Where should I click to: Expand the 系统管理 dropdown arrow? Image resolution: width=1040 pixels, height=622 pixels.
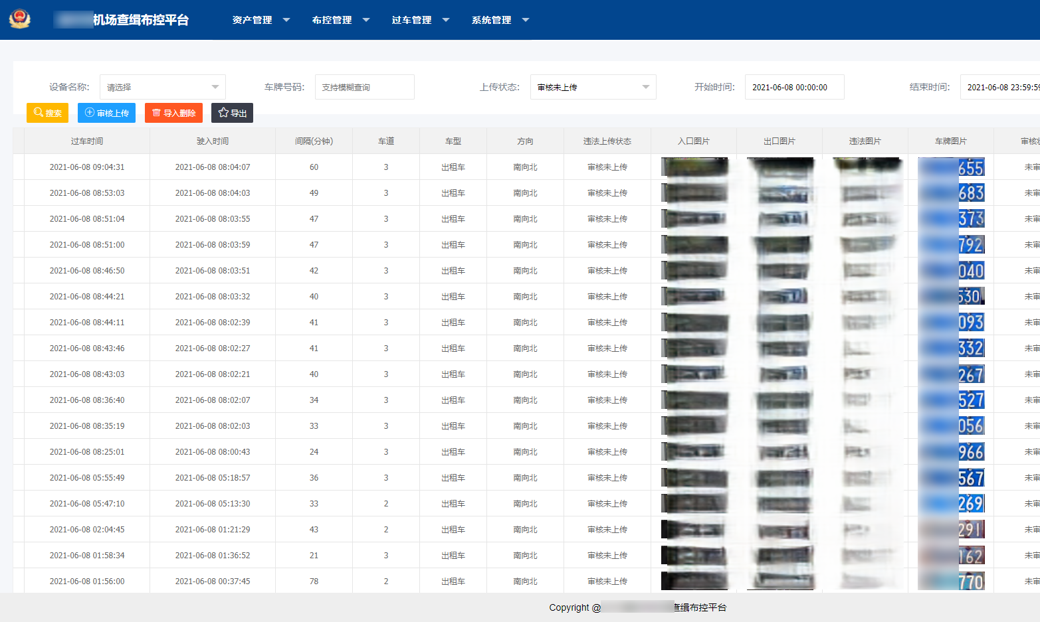(x=526, y=20)
